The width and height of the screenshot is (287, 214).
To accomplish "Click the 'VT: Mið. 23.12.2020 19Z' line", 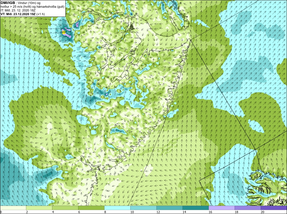I will pos(22,14).
